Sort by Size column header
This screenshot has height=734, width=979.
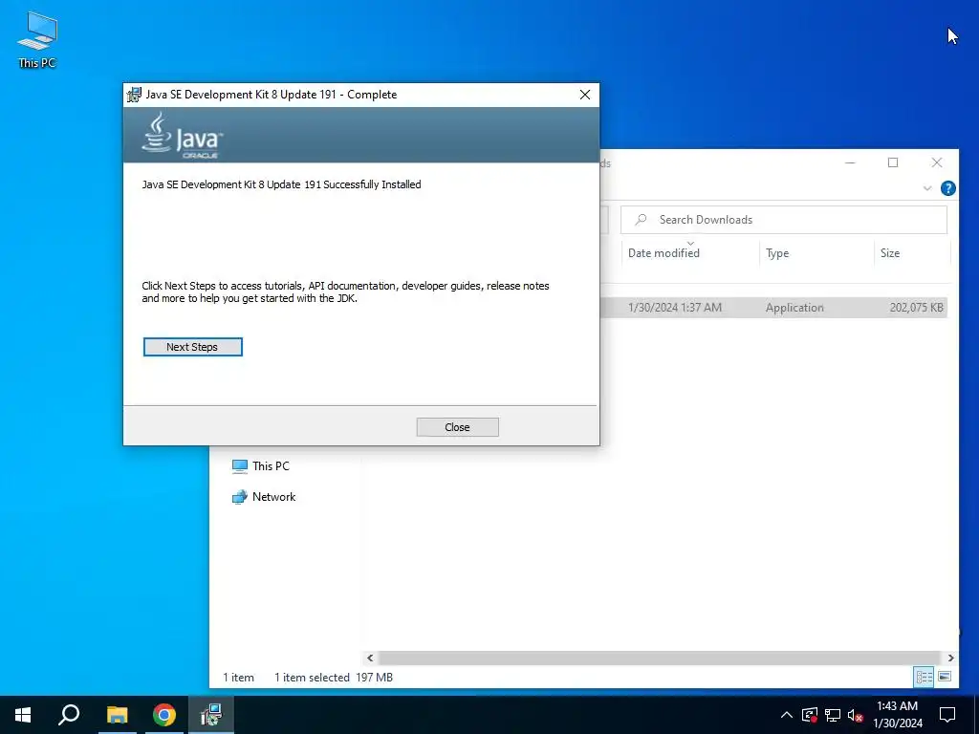(x=890, y=252)
